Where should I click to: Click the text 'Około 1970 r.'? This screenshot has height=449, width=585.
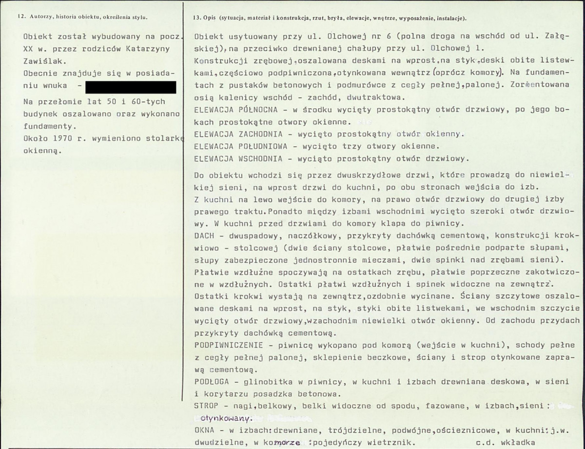(x=54, y=139)
